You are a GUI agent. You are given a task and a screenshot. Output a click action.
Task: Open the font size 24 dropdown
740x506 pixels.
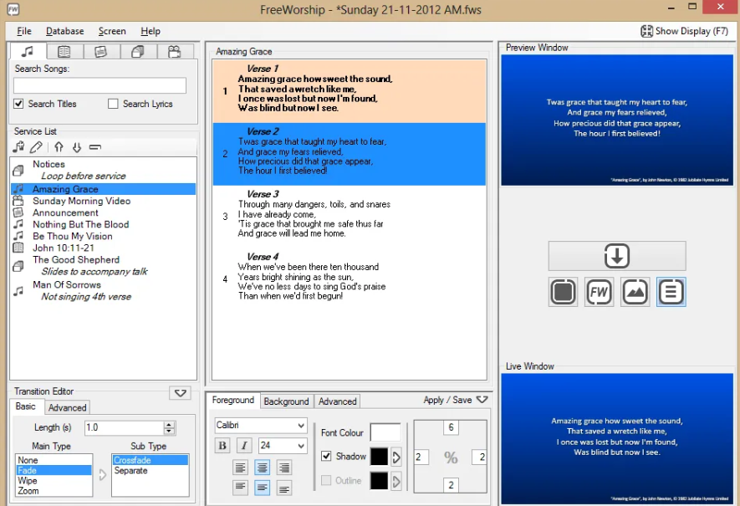(x=301, y=446)
